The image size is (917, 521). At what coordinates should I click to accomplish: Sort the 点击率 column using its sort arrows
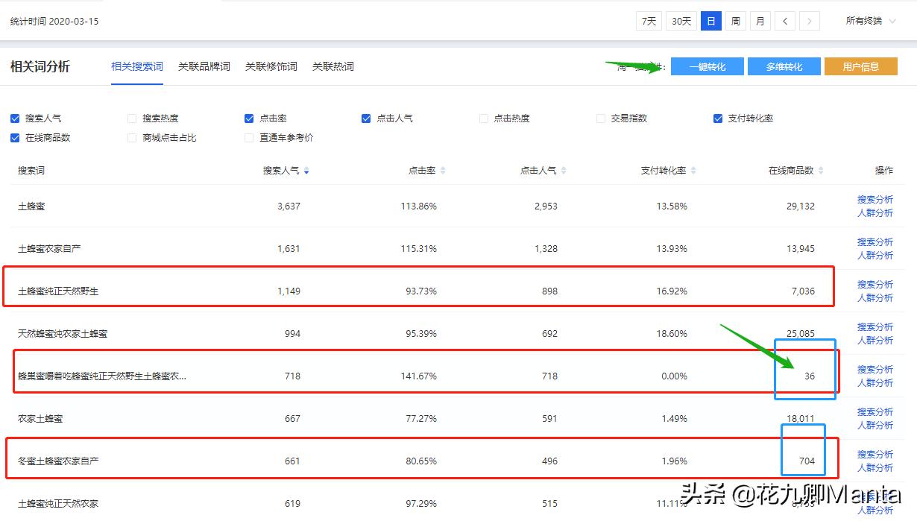pos(441,171)
